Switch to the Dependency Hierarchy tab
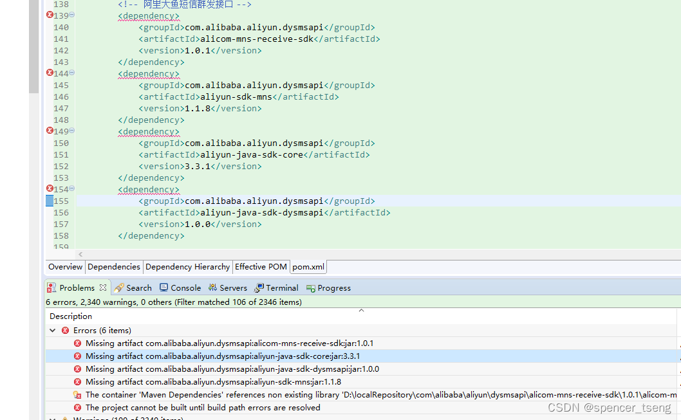 click(187, 266)
